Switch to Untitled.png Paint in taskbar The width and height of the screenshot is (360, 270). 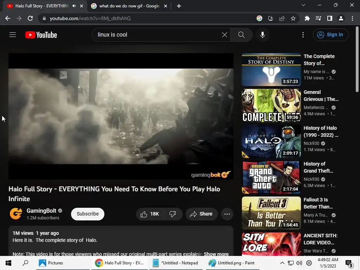(233, 263)
